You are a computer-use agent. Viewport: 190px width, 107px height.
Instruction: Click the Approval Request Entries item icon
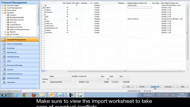pos(8,29)
